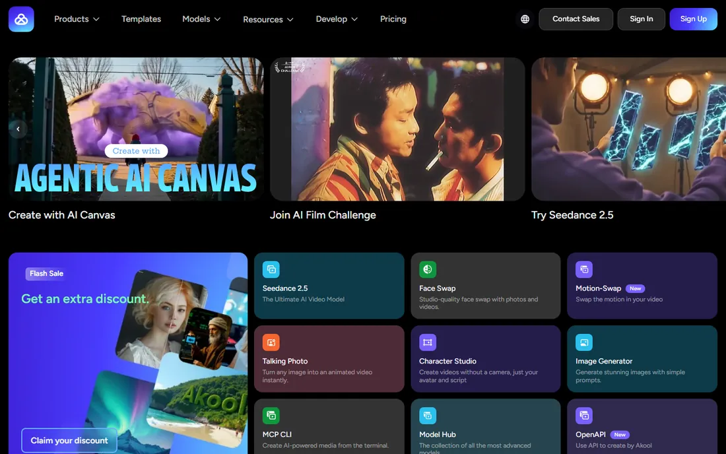
Task: Click the 'Model Hub' card title
Action: 438,435
